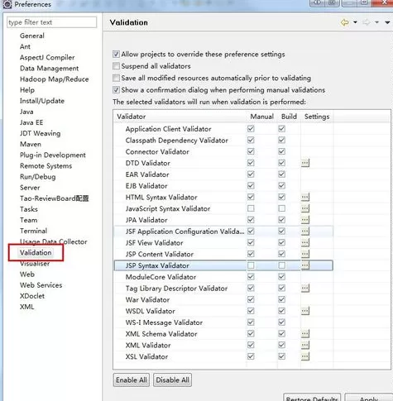Open HTML Syntax Validator settings button
The image size is (393, 401).
pos(305,197)
